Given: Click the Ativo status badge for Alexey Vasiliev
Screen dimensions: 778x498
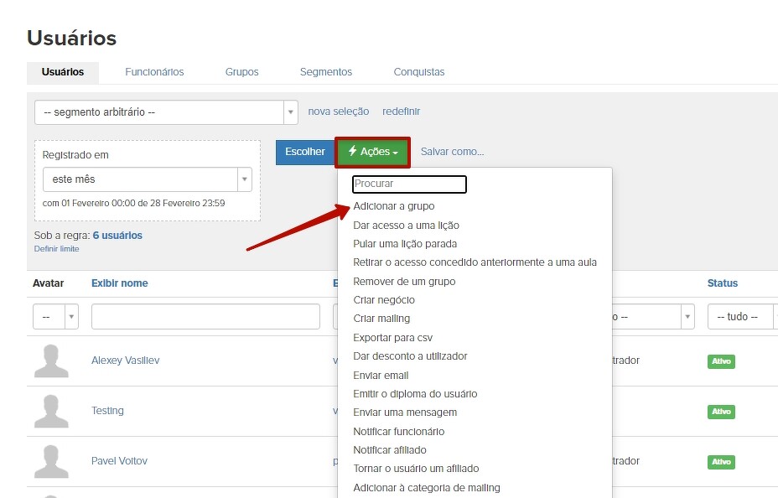Looking at the screenshot, I should (720, 361).
